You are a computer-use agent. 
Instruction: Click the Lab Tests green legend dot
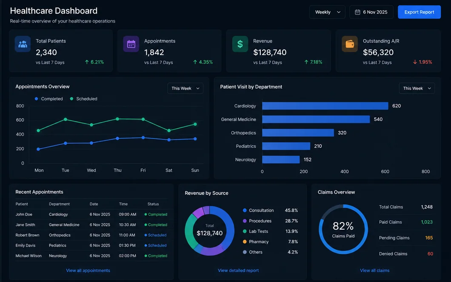245,231
